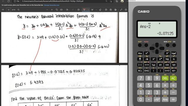This screenshot has width=188, height=106.
Task: Tap the calculator multiply key
Action: click(165, 85)
